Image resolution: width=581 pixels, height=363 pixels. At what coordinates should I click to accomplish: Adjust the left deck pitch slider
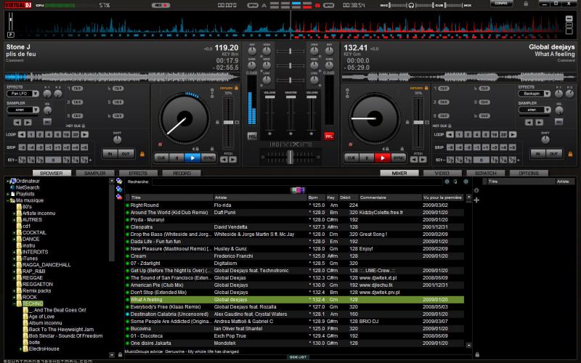pos(228,122)
